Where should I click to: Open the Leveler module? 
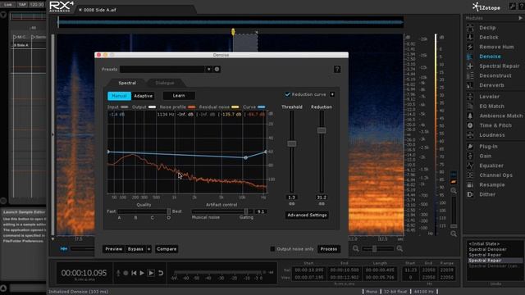point(489,97)
